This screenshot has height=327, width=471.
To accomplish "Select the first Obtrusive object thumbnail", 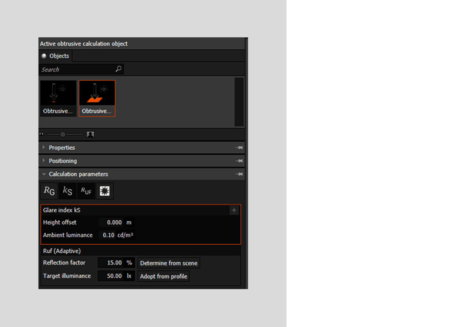I will pyautogui.click(x=58, y=98).
